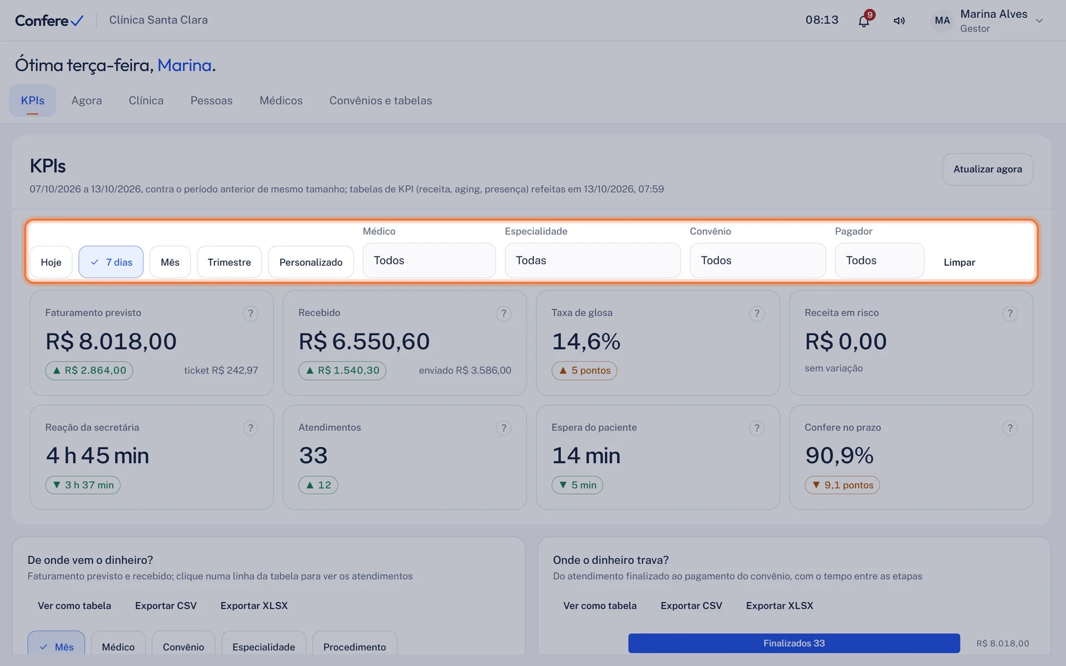
Task: Open help for Espera do paciente
Action: click(757, 428)
